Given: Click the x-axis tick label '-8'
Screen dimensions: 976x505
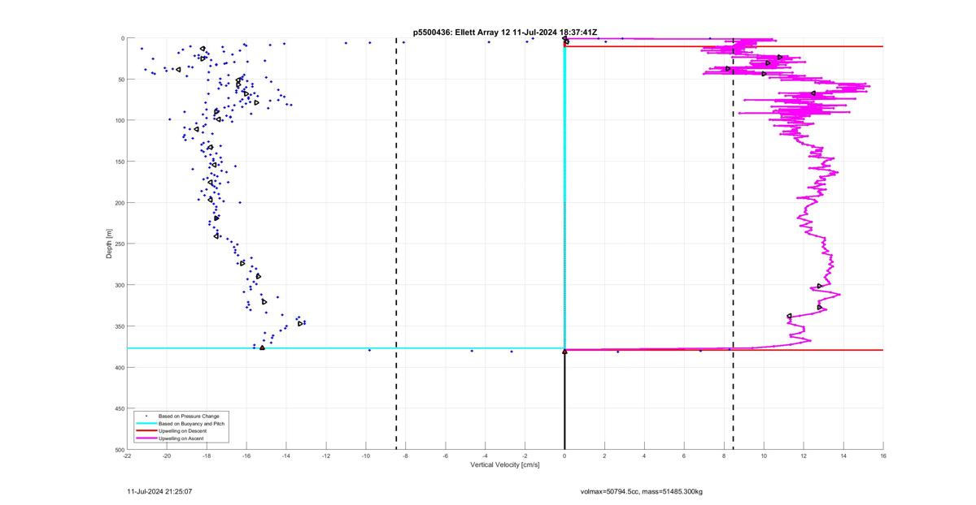Looking at the screenshot, I should click(x=405, y=455).
